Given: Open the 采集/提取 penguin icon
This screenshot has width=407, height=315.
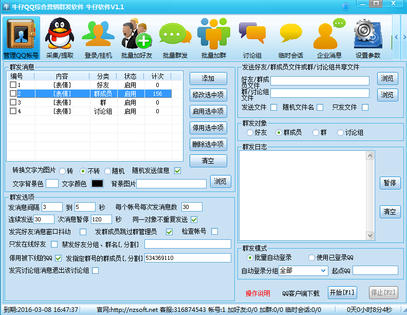Looking at the screenshot, I should click(60, 38).
